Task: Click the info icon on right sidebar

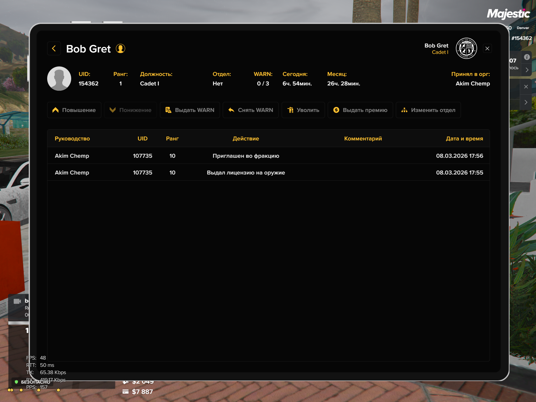Action: tap(527, 57)
